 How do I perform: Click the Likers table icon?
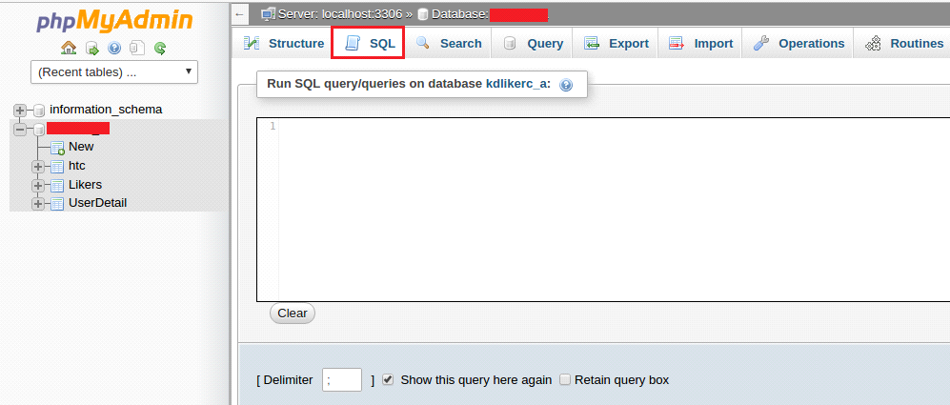click(57, 185)
